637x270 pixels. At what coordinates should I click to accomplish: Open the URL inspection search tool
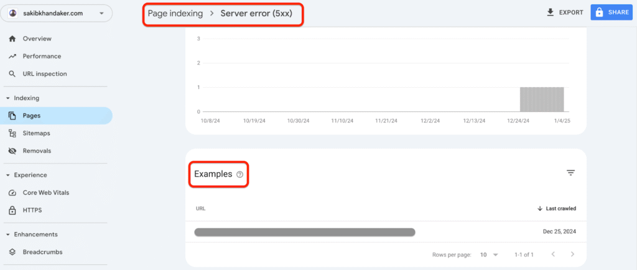point(44,74)
